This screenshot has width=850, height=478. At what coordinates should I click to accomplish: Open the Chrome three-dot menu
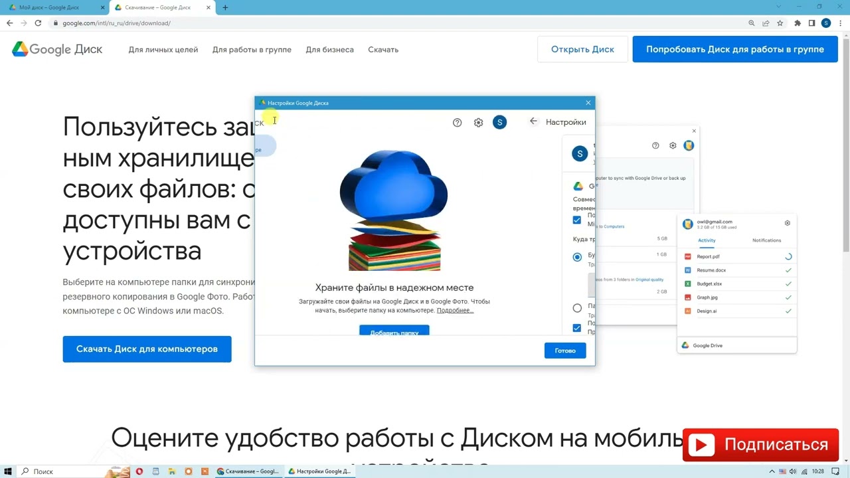pos(840,23)
